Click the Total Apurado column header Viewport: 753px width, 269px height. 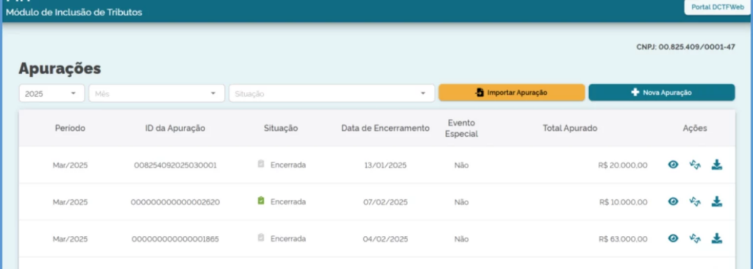point(570,129)
